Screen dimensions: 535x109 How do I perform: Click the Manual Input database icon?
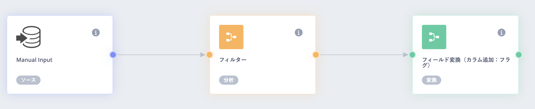[x=28, y=37]
